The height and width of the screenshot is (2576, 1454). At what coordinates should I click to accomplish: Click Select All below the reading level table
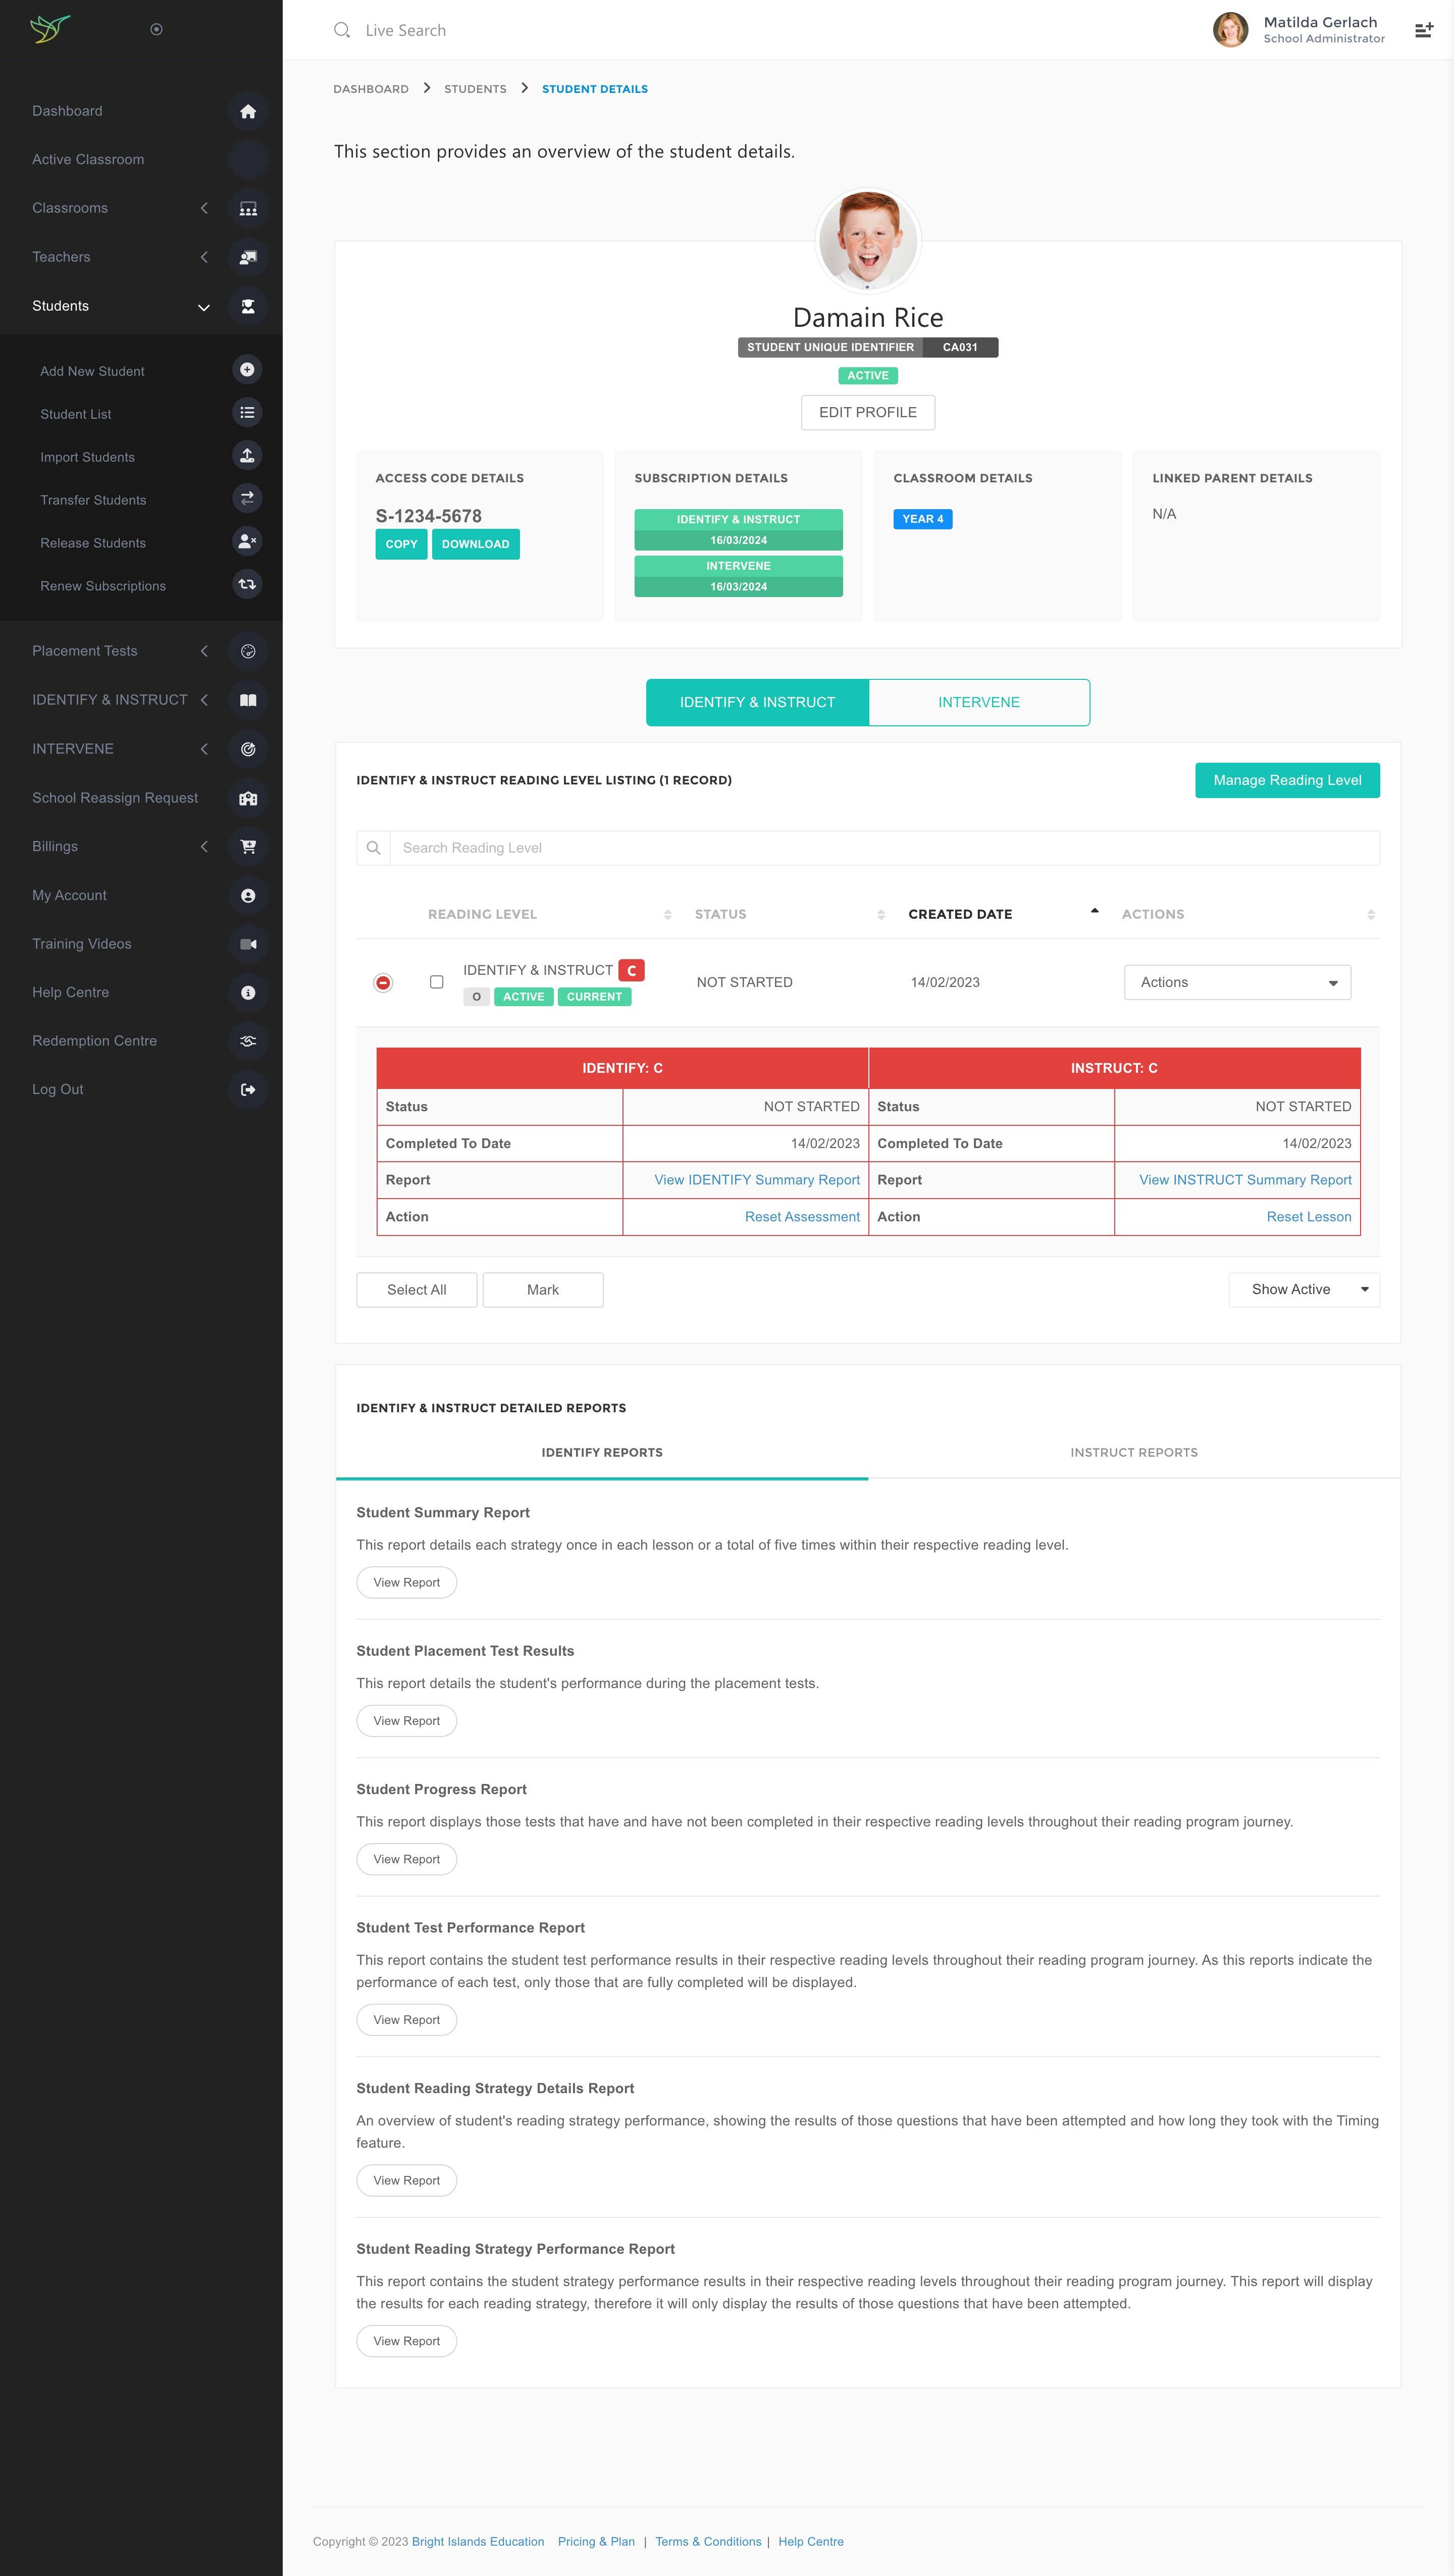tap(416, 1289)
